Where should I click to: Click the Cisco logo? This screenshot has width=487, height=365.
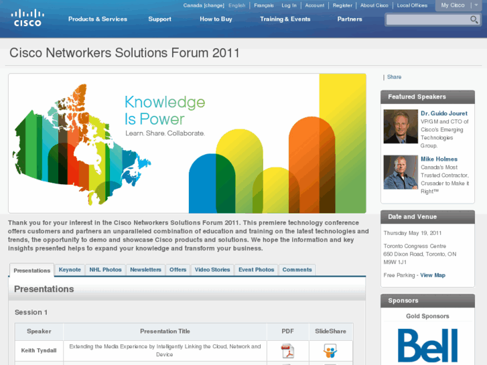click(27, 17)
